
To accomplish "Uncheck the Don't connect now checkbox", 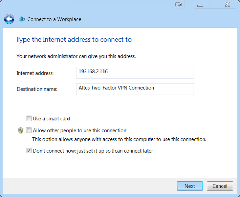I will [x=29, y=151].
